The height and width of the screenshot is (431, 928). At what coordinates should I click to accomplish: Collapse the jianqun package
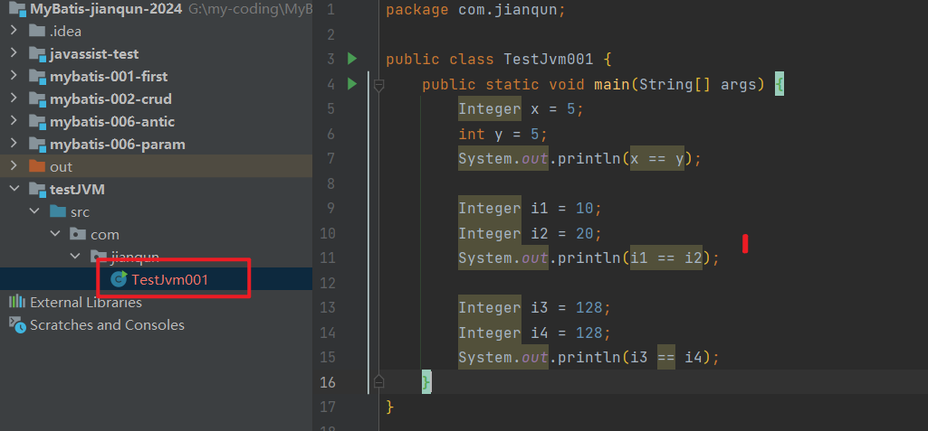[76, 257]
